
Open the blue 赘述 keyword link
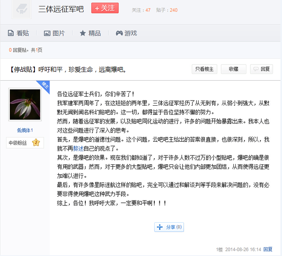pyautogui.click(x=78, y=148)
